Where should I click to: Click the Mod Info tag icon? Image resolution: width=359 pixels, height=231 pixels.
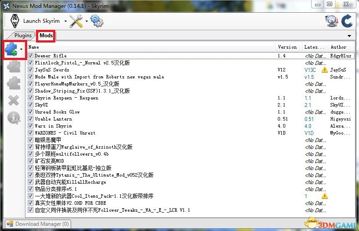[14, 118]
